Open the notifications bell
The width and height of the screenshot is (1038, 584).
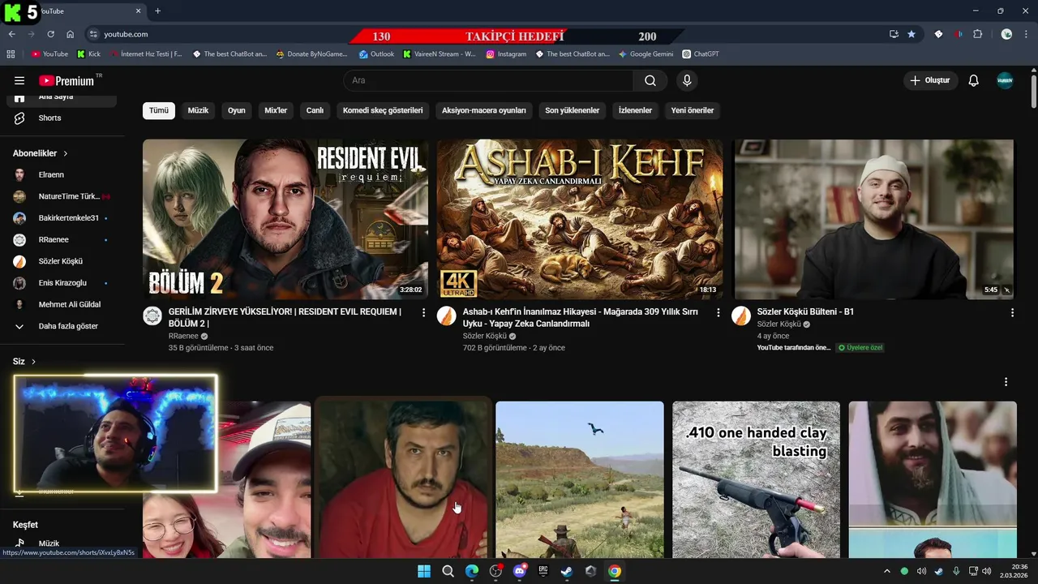[x=974, y=80]
